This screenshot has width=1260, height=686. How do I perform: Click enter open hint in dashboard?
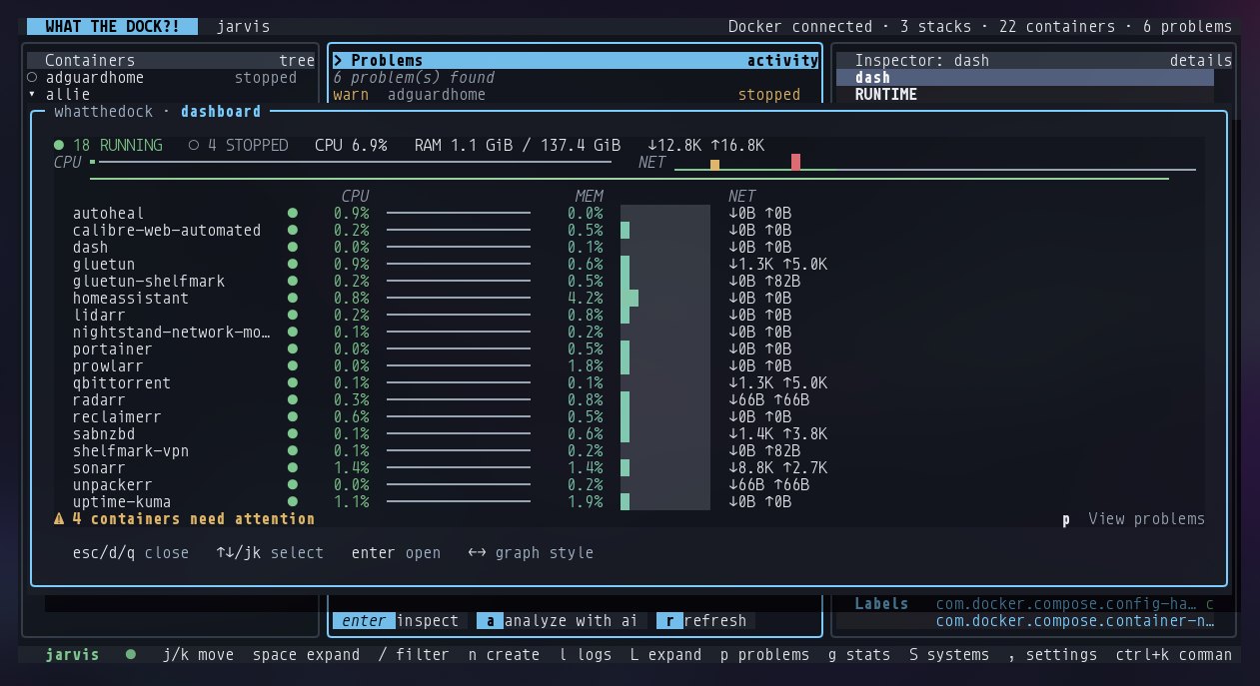coord(396,553)
